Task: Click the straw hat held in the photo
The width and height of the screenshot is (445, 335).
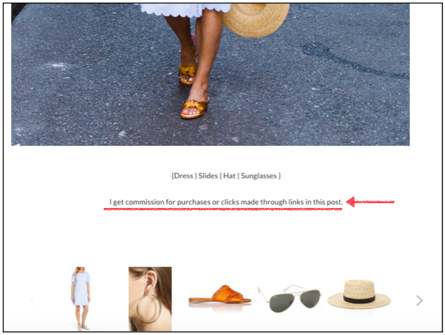Action: point(255,19)
